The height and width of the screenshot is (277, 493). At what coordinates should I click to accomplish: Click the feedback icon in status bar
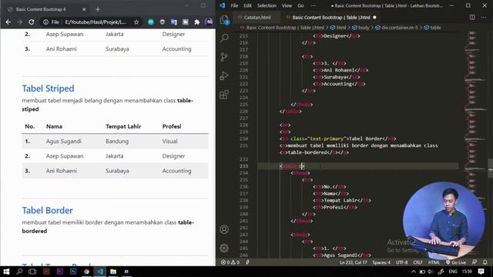click(x=475, y=262)
